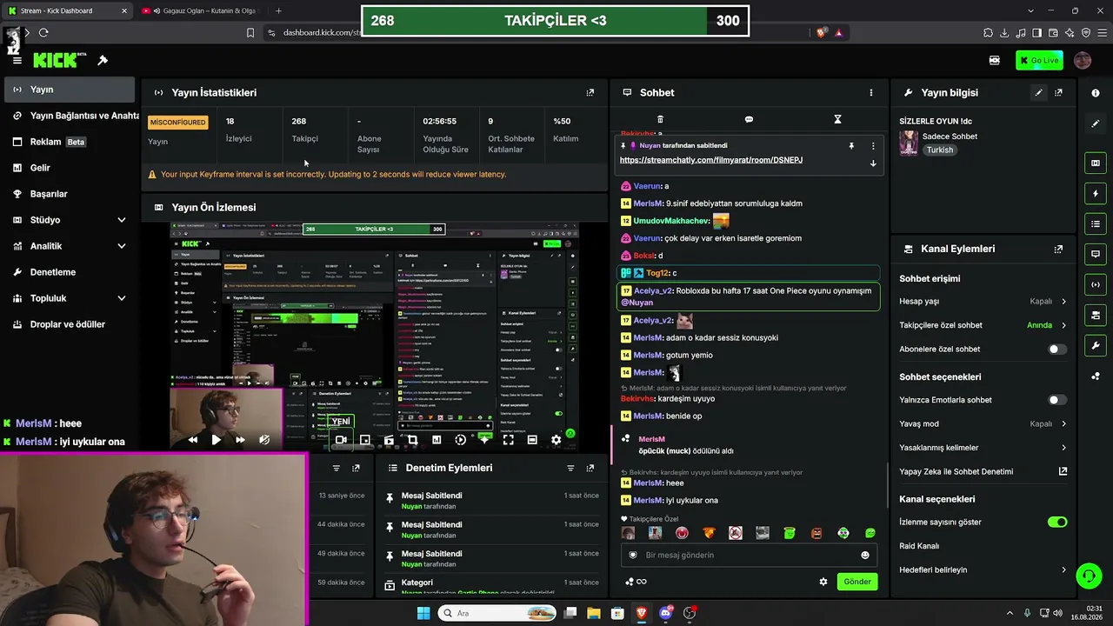Open Reklam Beta sidebar item

(68, 142)
